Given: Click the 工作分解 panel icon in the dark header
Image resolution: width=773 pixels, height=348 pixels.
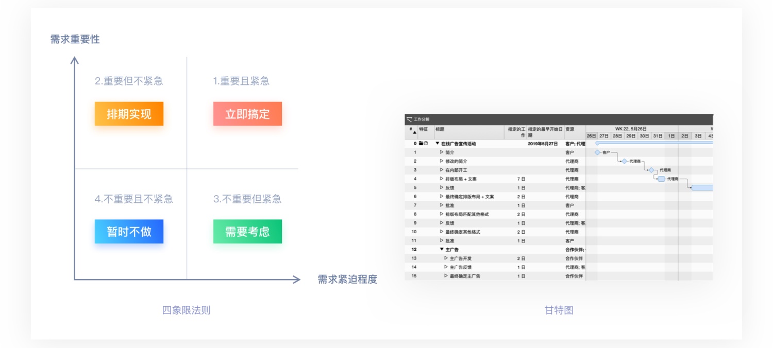Looking at the screenshot, I should (410, 119).
